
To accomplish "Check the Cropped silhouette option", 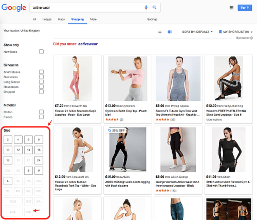I will (41, 92).
